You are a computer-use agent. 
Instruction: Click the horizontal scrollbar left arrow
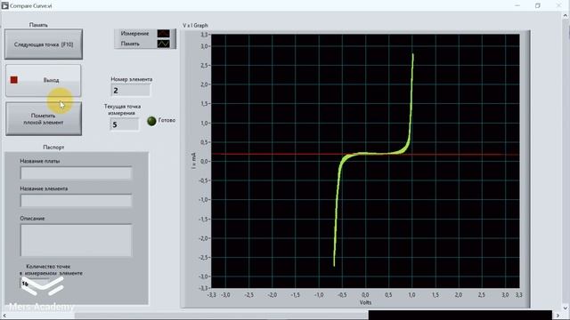tap(4, 316)
